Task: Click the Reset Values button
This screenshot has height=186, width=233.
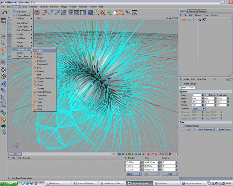Action: [224, 129]
